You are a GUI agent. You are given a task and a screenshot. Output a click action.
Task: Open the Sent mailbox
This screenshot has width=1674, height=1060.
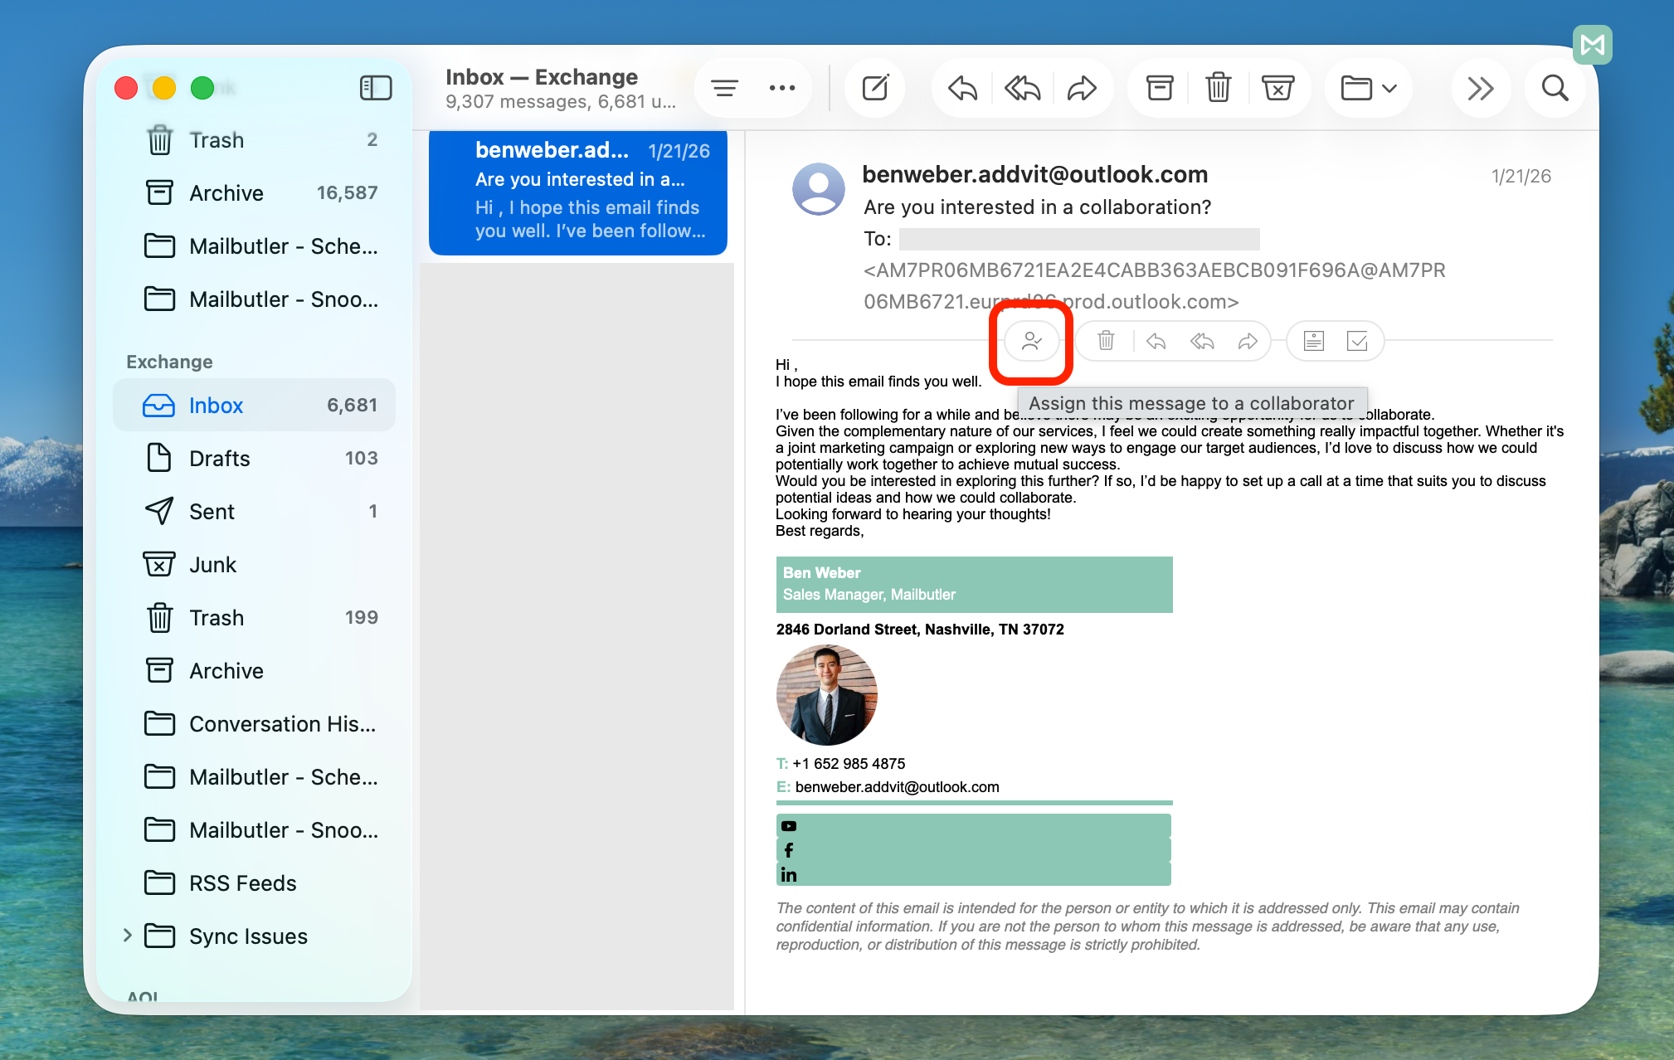point(255,512)
